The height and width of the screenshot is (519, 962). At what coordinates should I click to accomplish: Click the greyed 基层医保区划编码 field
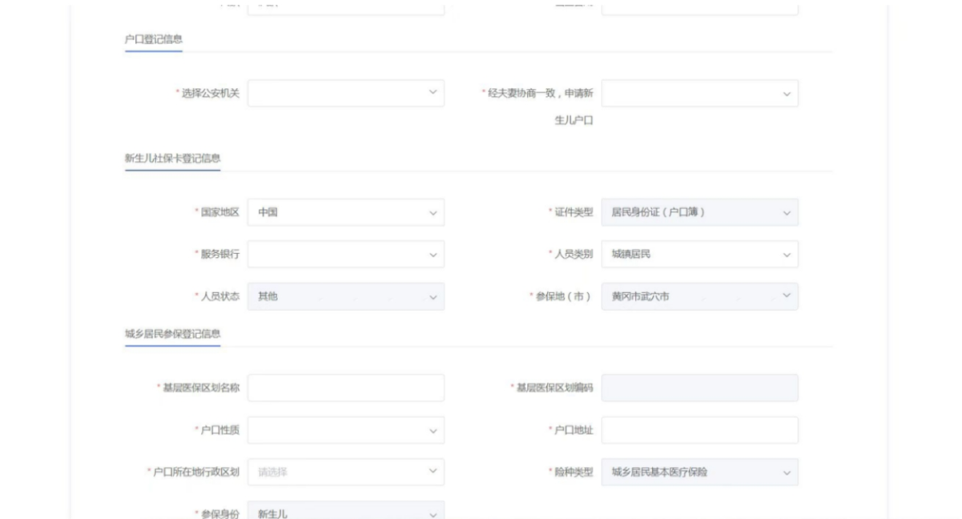[x=699, y=388]
